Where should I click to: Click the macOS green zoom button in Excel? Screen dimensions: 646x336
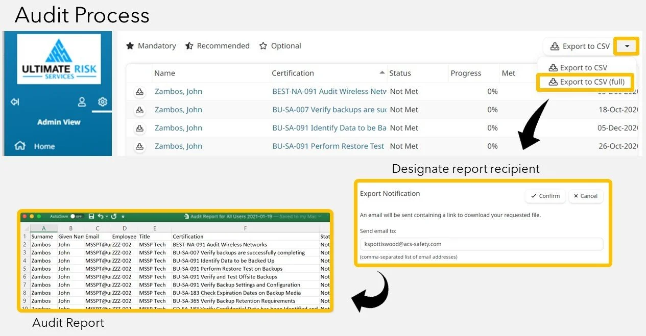[x=39, y=217]
